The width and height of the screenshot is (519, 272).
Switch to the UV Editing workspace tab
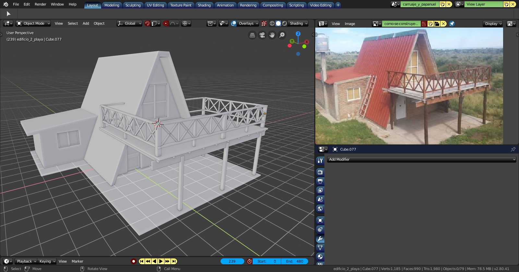pos(155,5)
